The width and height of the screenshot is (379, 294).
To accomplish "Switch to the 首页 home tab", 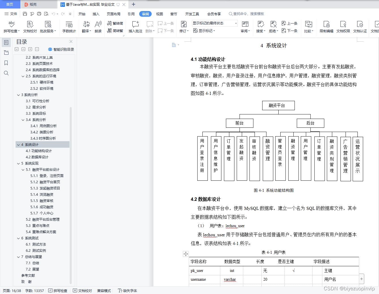I will coord(10,4).
